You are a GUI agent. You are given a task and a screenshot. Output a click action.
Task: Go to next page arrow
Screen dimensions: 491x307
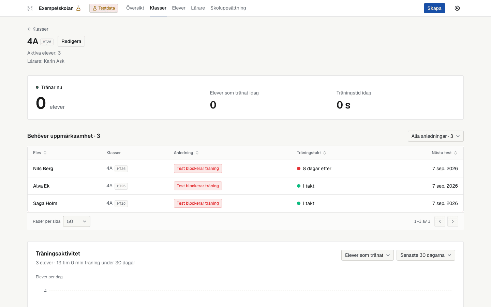(453, 221)
